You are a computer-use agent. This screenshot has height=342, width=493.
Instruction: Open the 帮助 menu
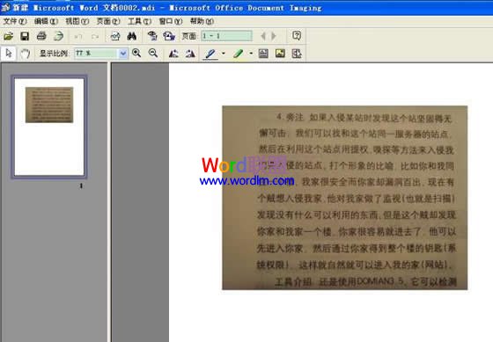pos(202,21)
